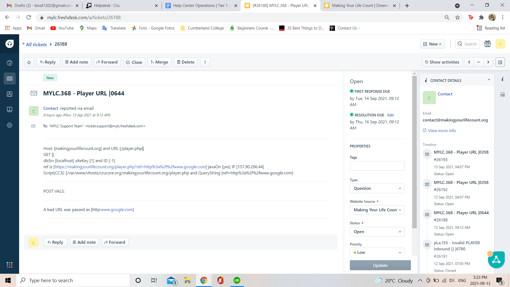Screen dimensions: 510x287
Task: Collapse the Contact Details section
Action: [489, 80]
